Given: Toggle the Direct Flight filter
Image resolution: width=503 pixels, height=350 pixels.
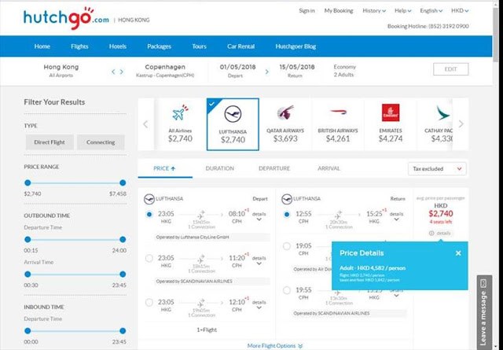Looking at the screenshot, I should (x=50, y=142).
